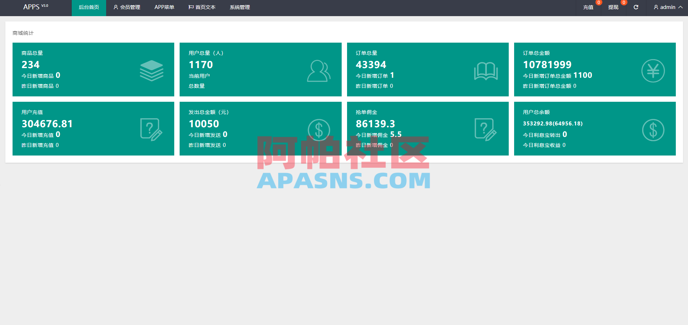Switch to the 后台首页 tab
The height and width of the screenshot is (325, 688).
point(89,7)
